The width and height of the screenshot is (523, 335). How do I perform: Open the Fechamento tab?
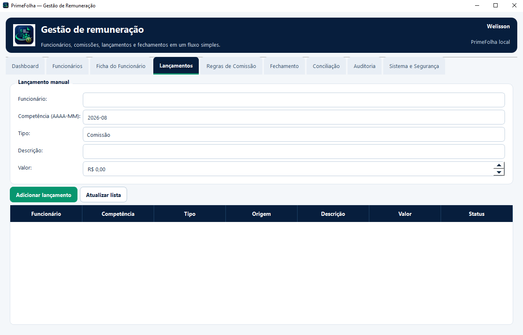point(284,66)
